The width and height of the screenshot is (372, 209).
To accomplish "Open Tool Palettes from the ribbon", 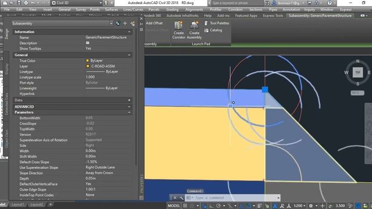I will coord(217,23).
